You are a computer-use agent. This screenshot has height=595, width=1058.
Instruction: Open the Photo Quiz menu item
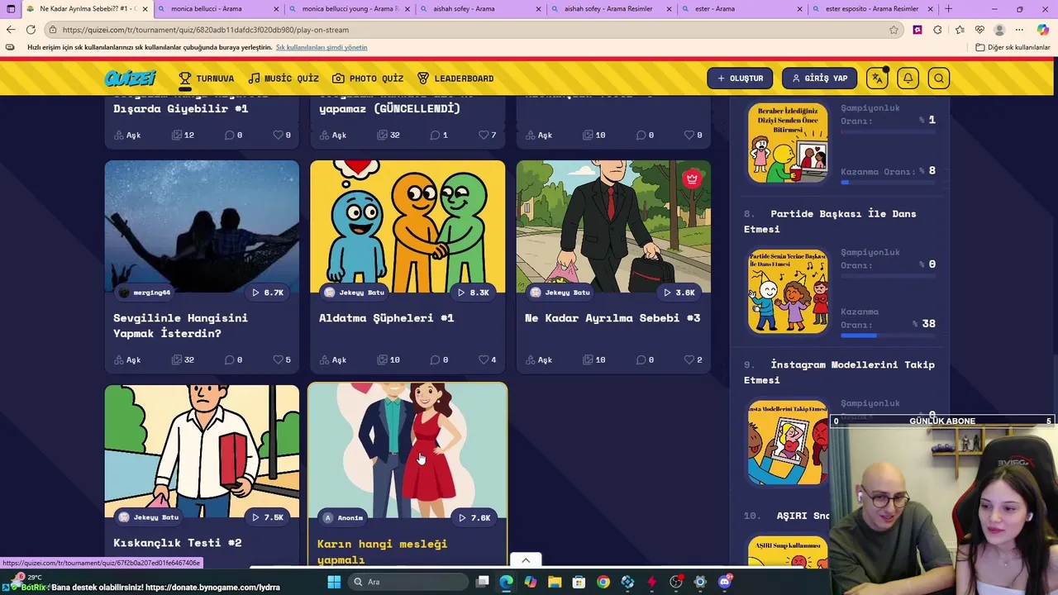[x=368, y=79]
